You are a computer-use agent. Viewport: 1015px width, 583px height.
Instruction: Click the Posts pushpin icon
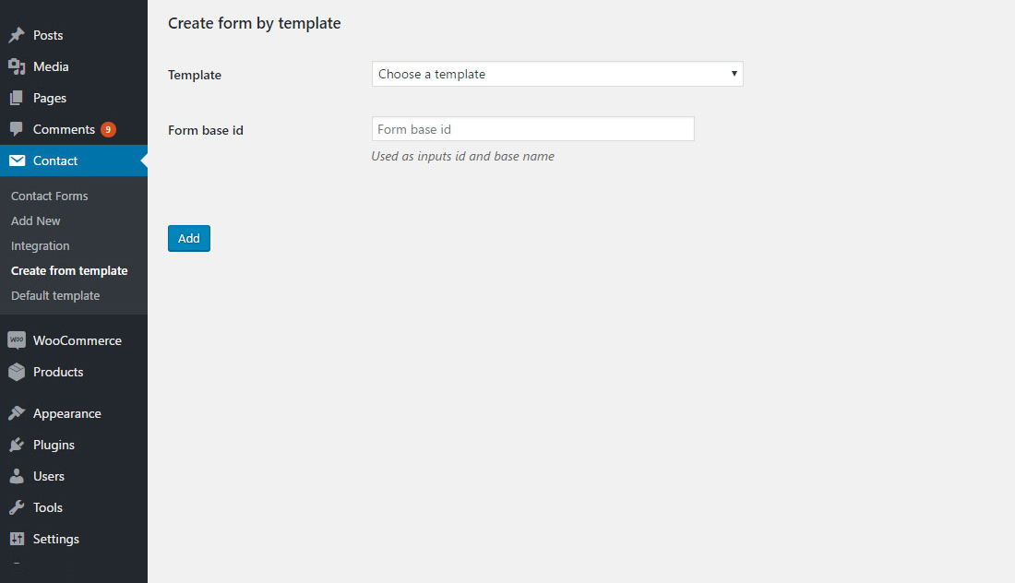[17, 35]
